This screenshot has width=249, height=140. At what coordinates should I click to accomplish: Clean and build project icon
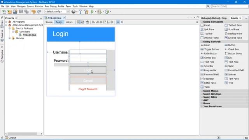coord(86,12)
